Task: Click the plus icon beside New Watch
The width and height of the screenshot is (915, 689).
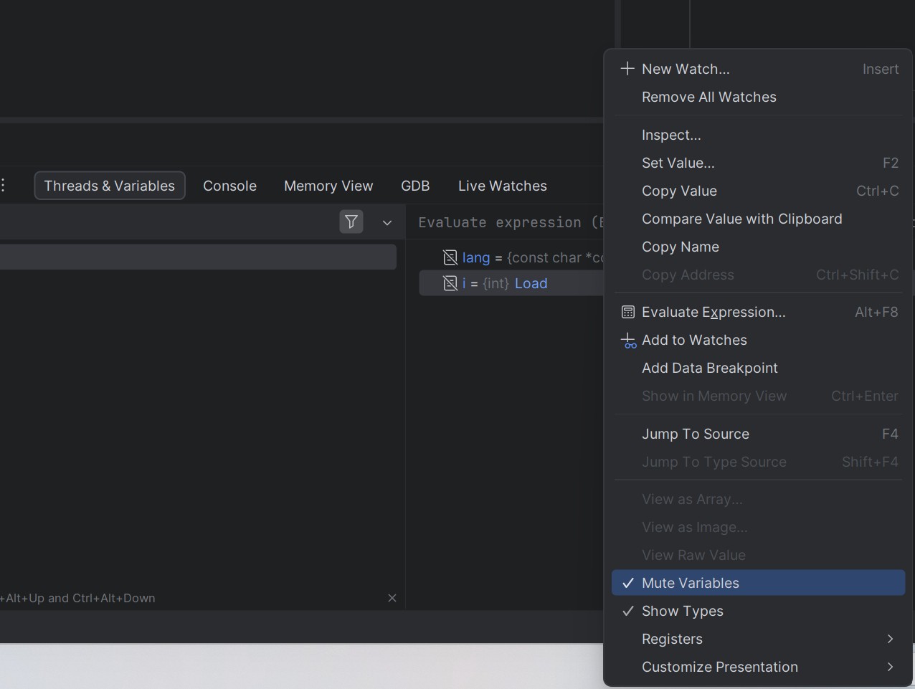Action: [627, 69]
